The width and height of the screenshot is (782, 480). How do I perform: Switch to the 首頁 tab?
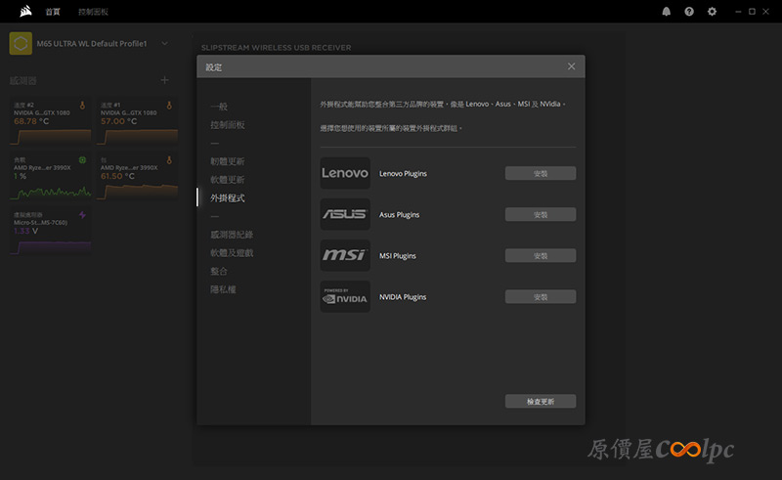[53, 12]
